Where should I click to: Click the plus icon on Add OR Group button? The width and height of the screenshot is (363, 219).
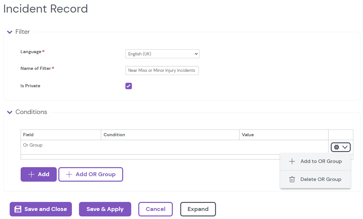[69, 174]
